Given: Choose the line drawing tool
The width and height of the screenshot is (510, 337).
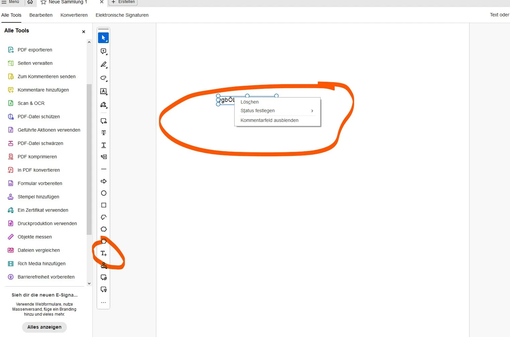Looking at the screenshot, I should click(103, 169).
